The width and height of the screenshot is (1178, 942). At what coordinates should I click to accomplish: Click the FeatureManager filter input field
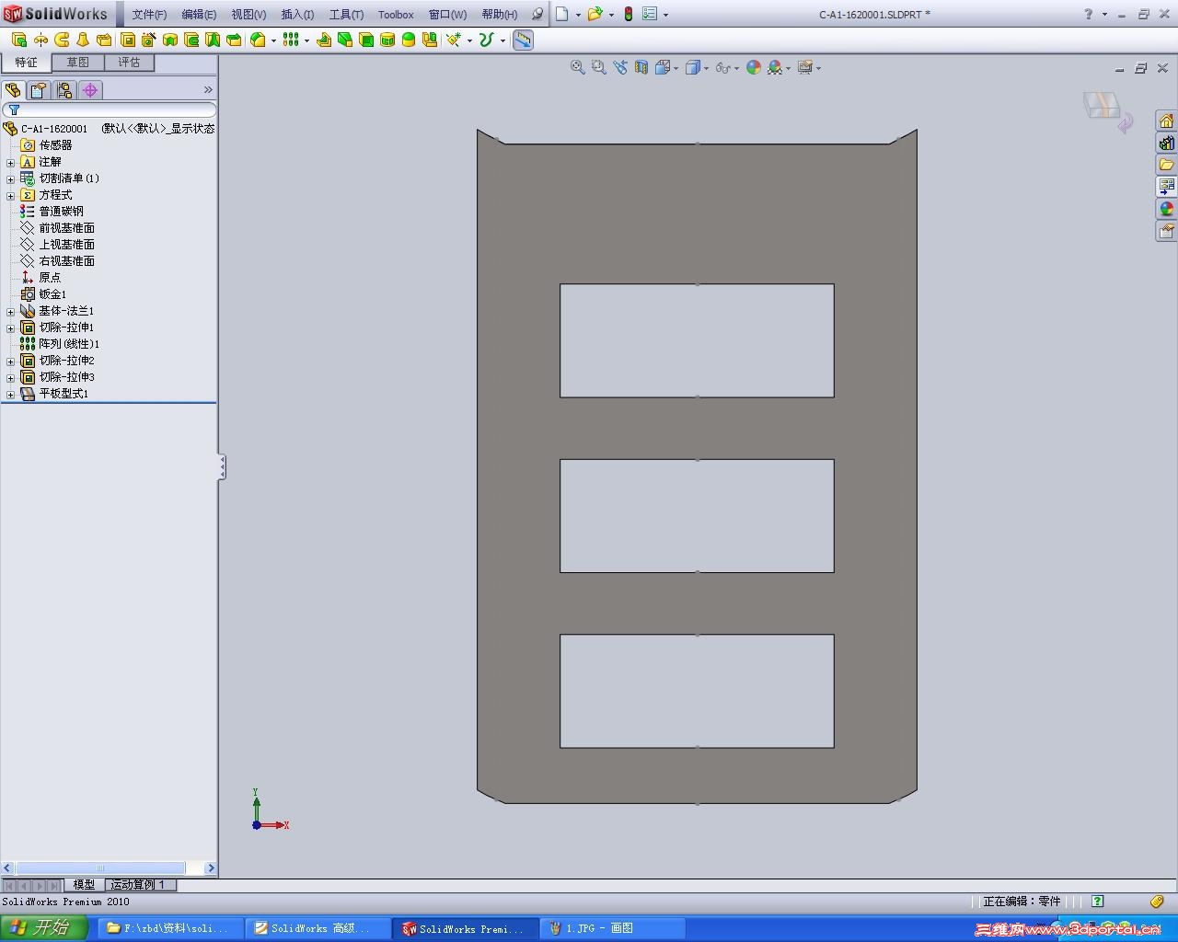pos(109,109)
